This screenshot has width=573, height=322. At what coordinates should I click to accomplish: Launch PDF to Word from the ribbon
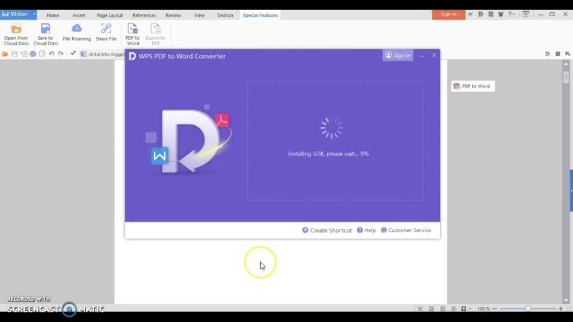pos(133,34)
